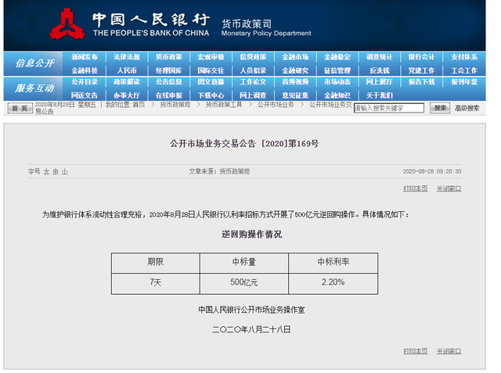Open the 高级搜索 advanced search link

(x=467, y=108)
